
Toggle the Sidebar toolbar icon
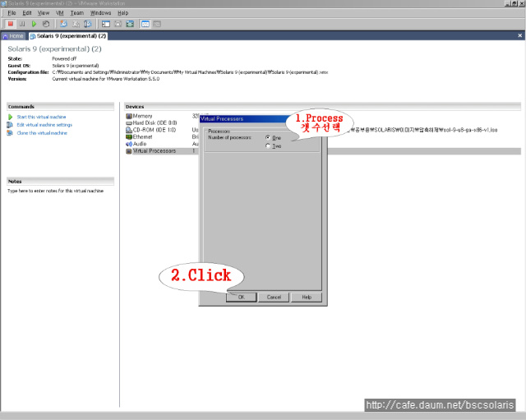click(106, 24)
